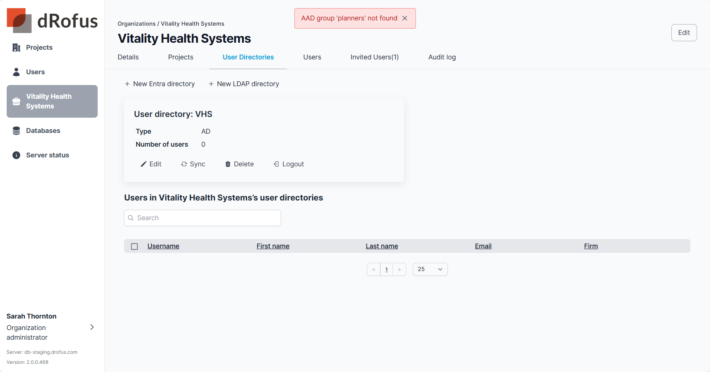Click the Sync icon for VHS directory
710x372 pixels.
(x=184, y=164)
